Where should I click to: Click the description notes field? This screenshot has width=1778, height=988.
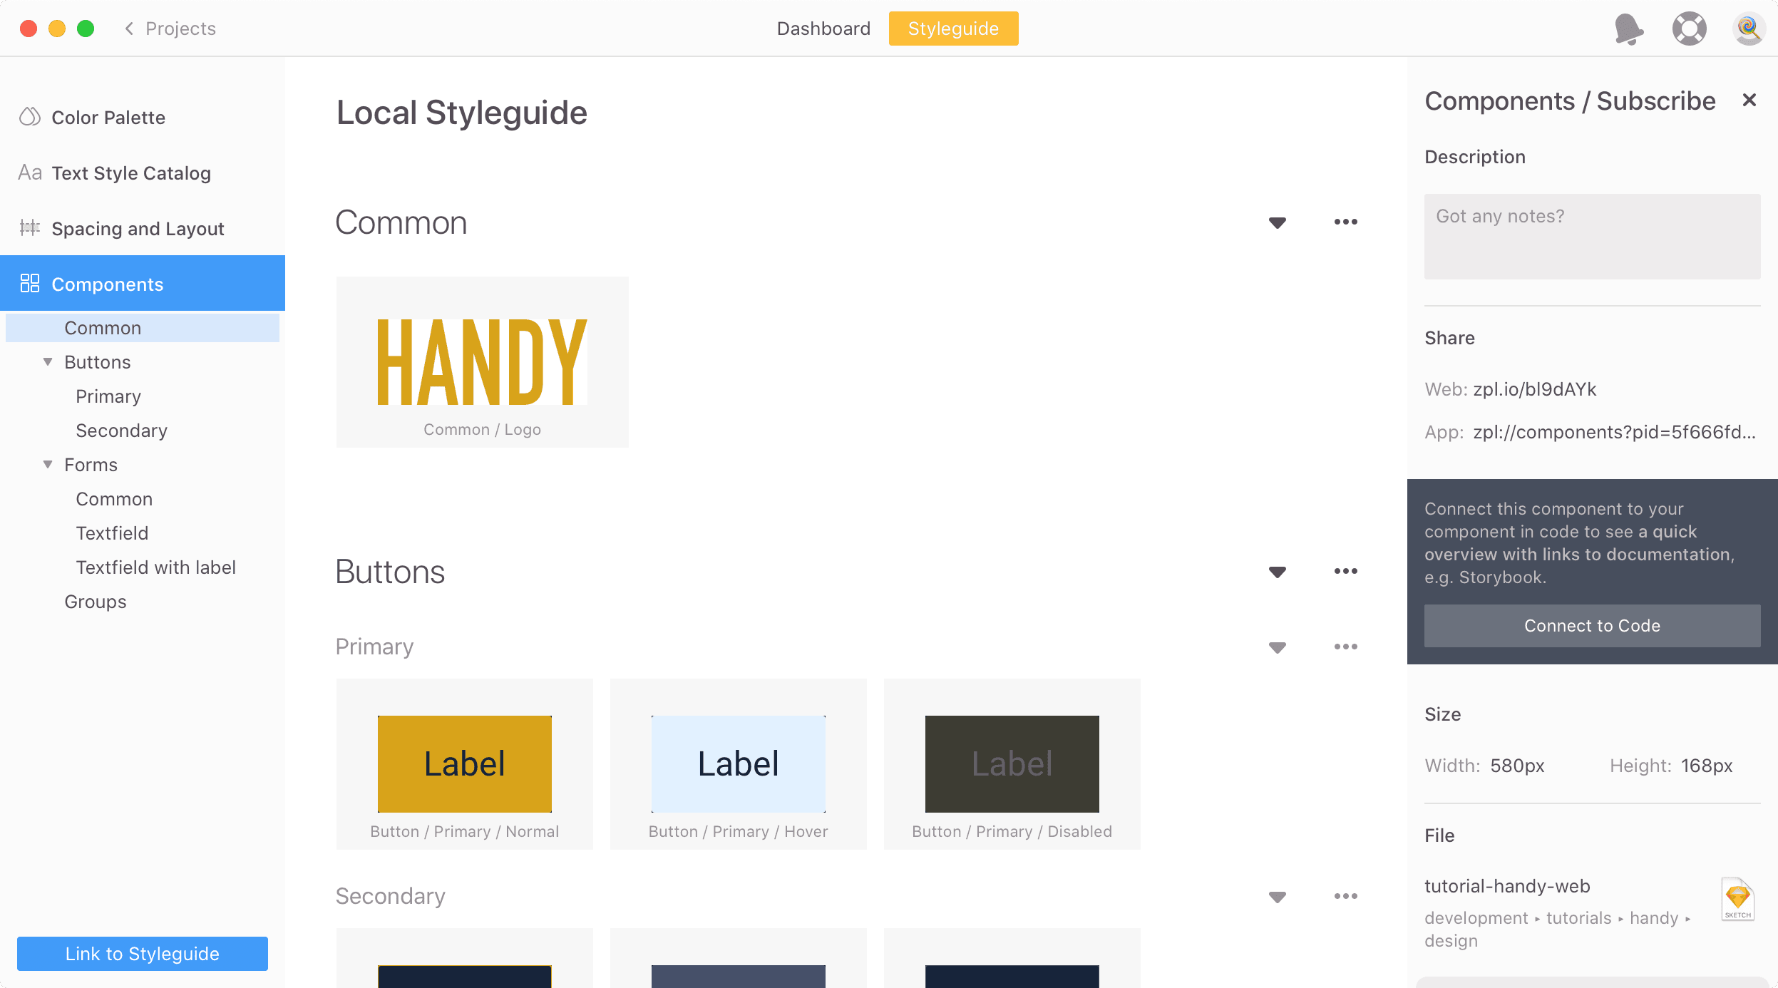coord(1592,237)
